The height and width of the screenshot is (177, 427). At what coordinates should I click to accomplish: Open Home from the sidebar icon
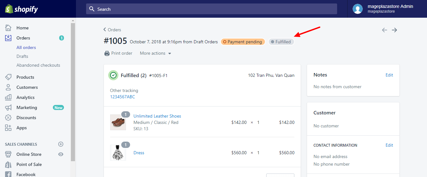click(8, 28)
